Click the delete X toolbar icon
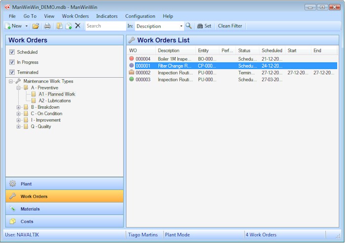Screen dimensions: 345x243 click(78, 26)
